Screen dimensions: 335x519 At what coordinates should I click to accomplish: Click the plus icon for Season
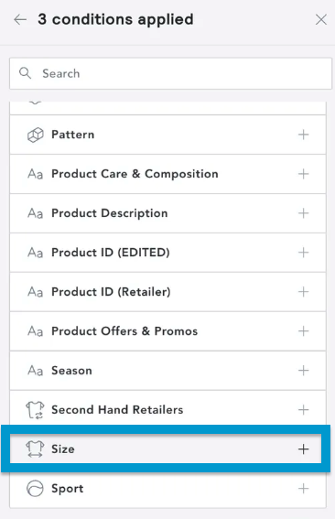[x=303, y=371]
